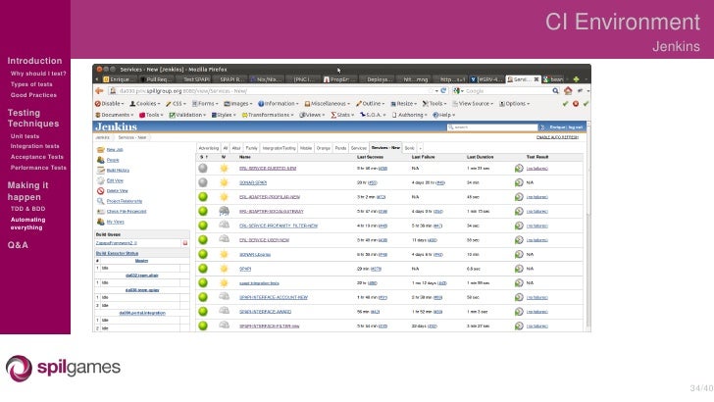Cancel the queued ZapposFramework build via red icon

click(185, 243)
